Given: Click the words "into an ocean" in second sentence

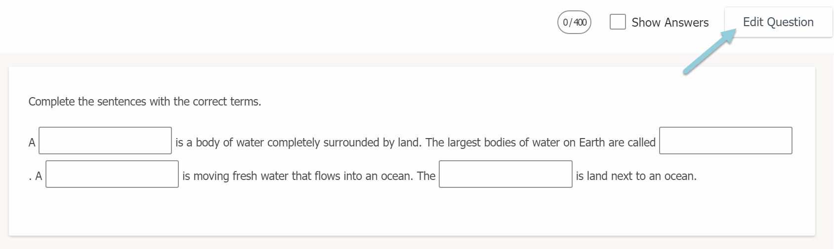Looking at the screenshot, I should [x=378, y=176].
